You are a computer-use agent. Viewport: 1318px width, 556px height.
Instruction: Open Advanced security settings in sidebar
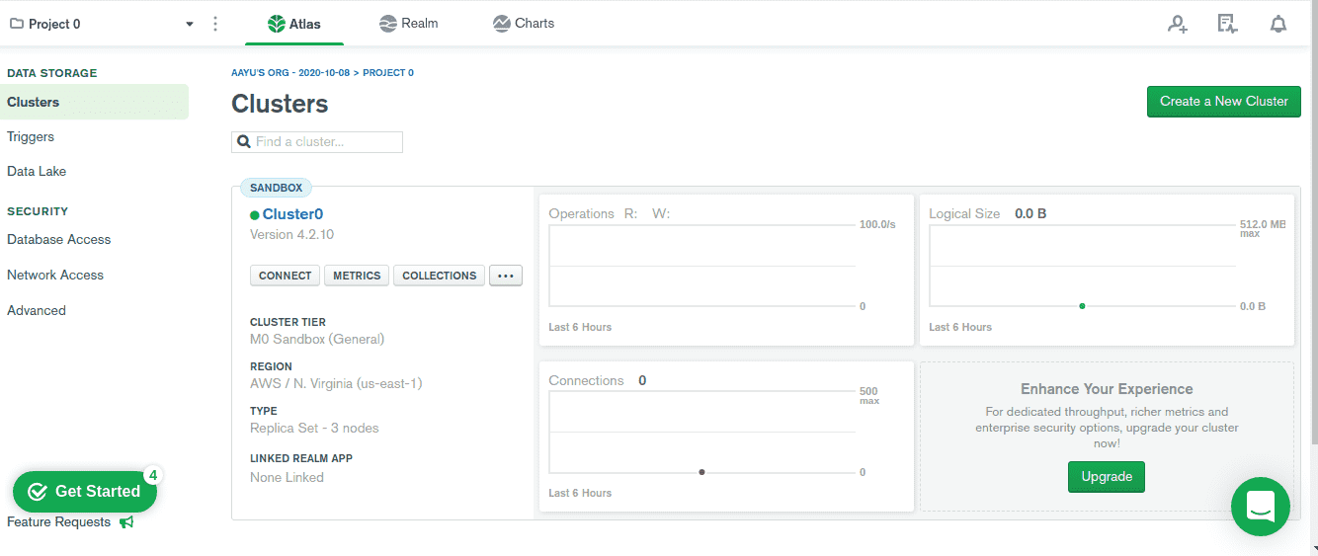tap(37, 311)
